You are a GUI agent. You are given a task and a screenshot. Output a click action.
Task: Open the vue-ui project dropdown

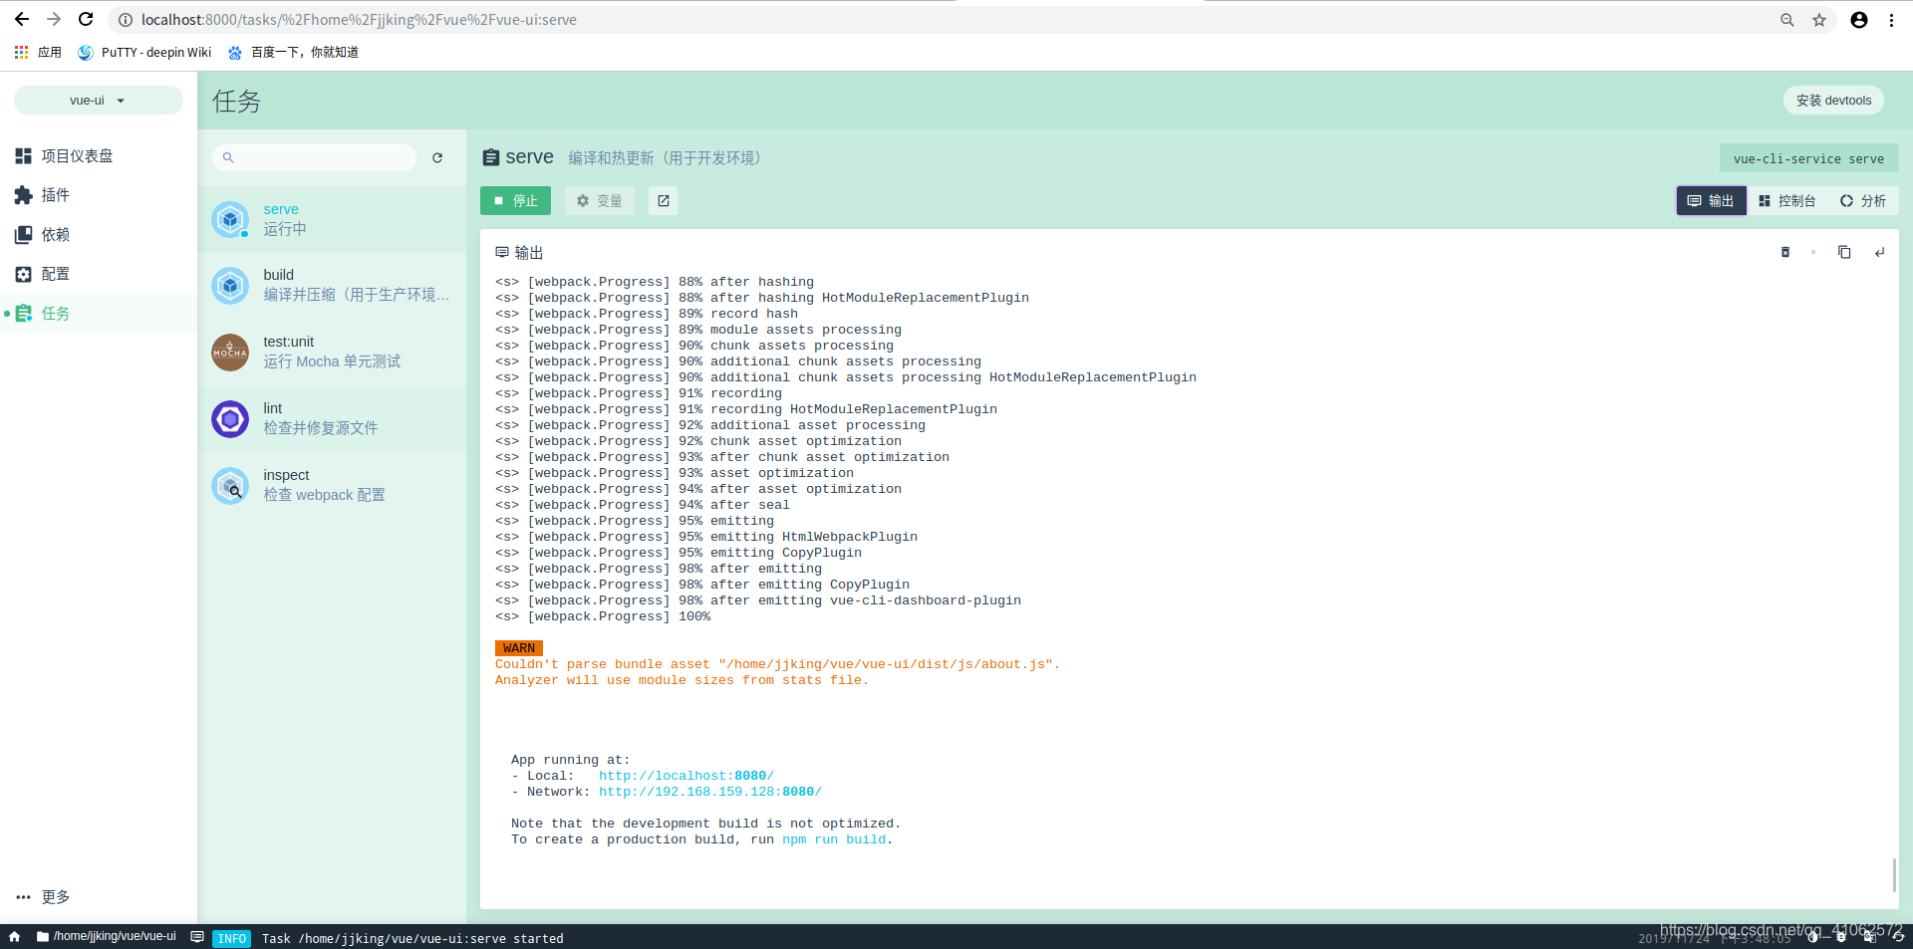(98, 101)
